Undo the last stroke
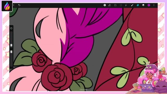Screen dimensions: 167x94 (x=19, y=5)
